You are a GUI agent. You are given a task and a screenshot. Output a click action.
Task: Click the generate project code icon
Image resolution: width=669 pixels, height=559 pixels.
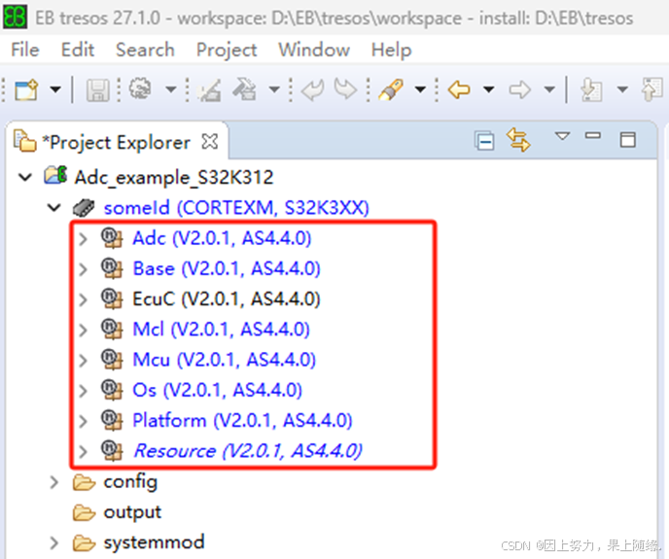coord(244,89)
